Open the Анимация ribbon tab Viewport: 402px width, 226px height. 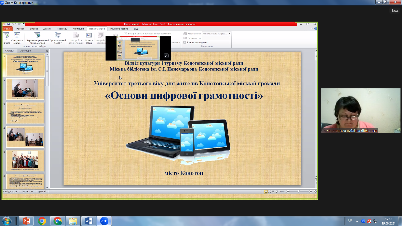point(78,29)
